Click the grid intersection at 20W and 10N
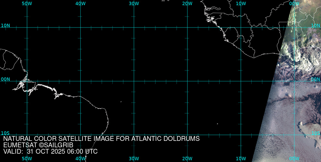Screen dimensions: 321x162 (x=187, y=28)
